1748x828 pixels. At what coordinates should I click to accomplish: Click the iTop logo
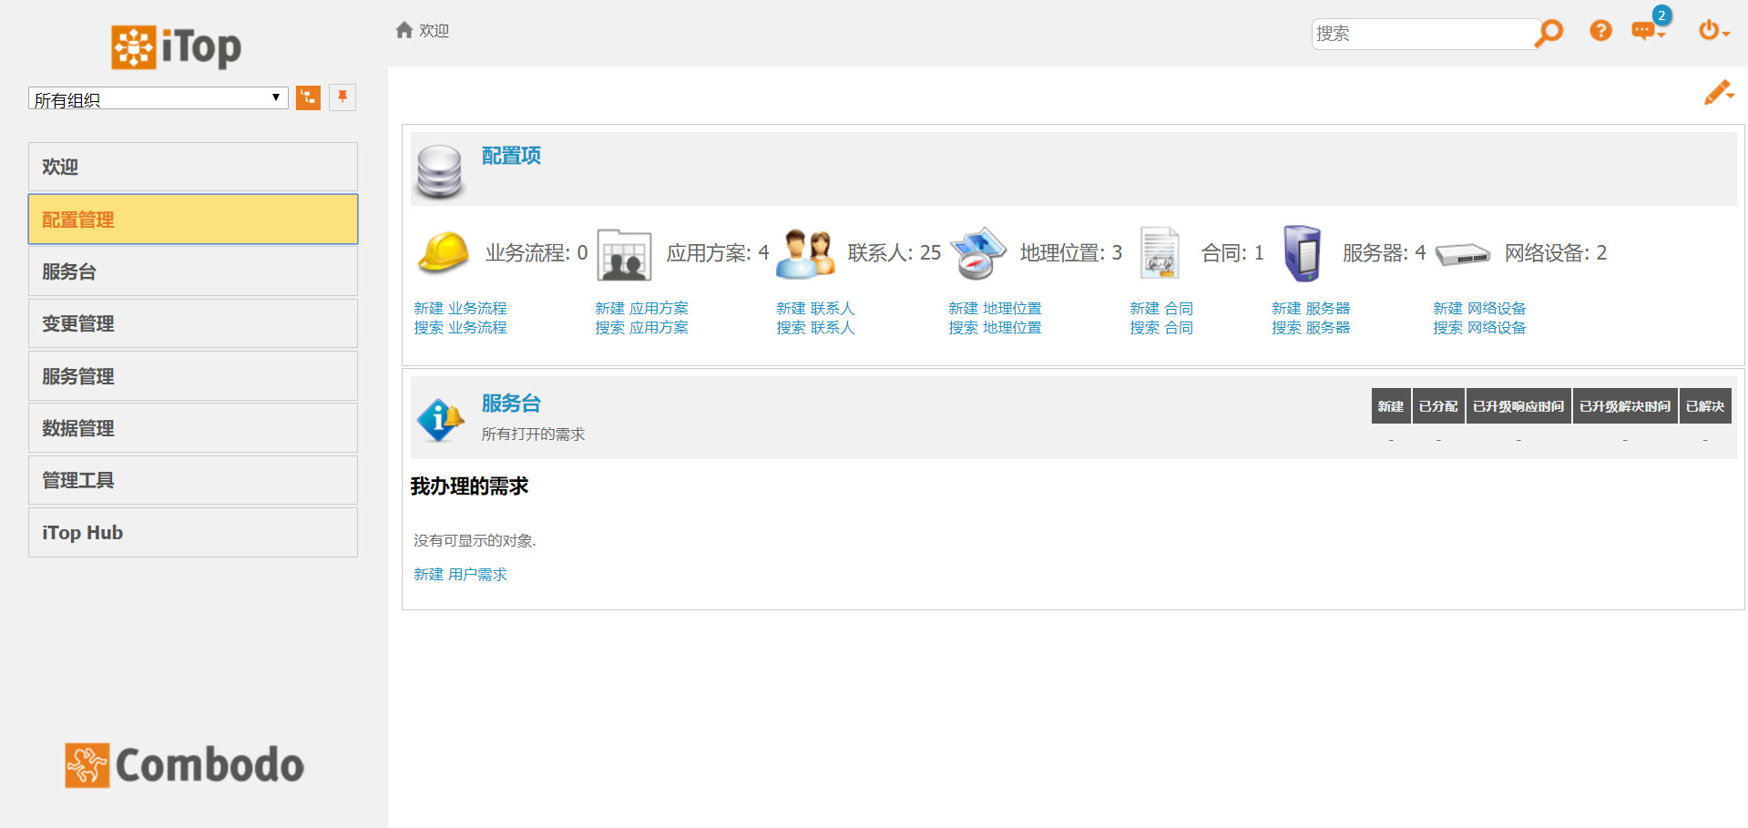coord(175,47)
